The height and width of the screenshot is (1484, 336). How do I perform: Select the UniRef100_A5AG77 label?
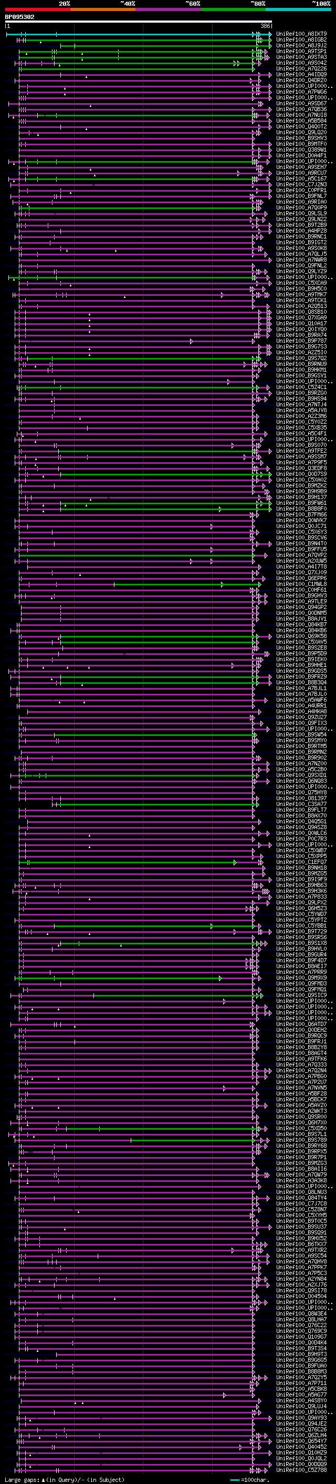pyautogui.click(x=301, y=1395)
